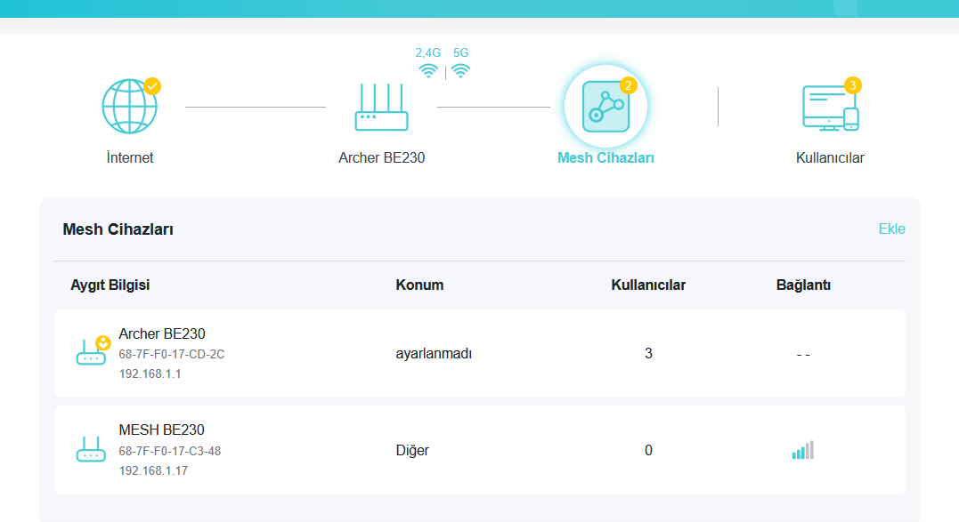The image size is (959, 522).
Task: Click MAC address 68-7F-F0-17-C3-48
Action: pos(170,451)
